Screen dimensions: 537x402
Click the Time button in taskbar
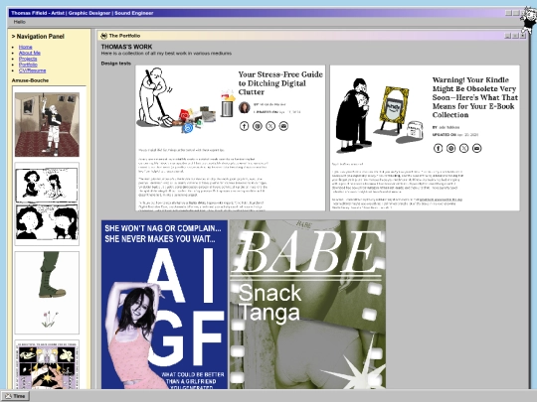(16, 396)
